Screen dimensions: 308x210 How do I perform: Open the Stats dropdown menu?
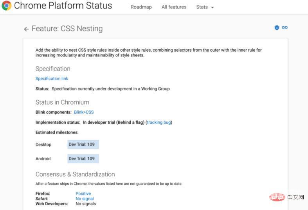click(205, 7)
